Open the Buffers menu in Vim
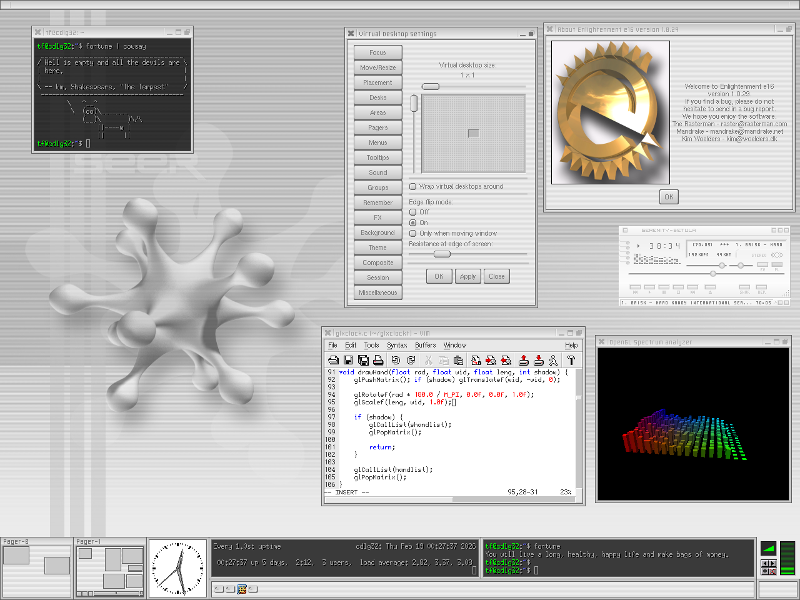Image resolution: width=800 pixels, height=600 pixels. [x=425, y=345]
